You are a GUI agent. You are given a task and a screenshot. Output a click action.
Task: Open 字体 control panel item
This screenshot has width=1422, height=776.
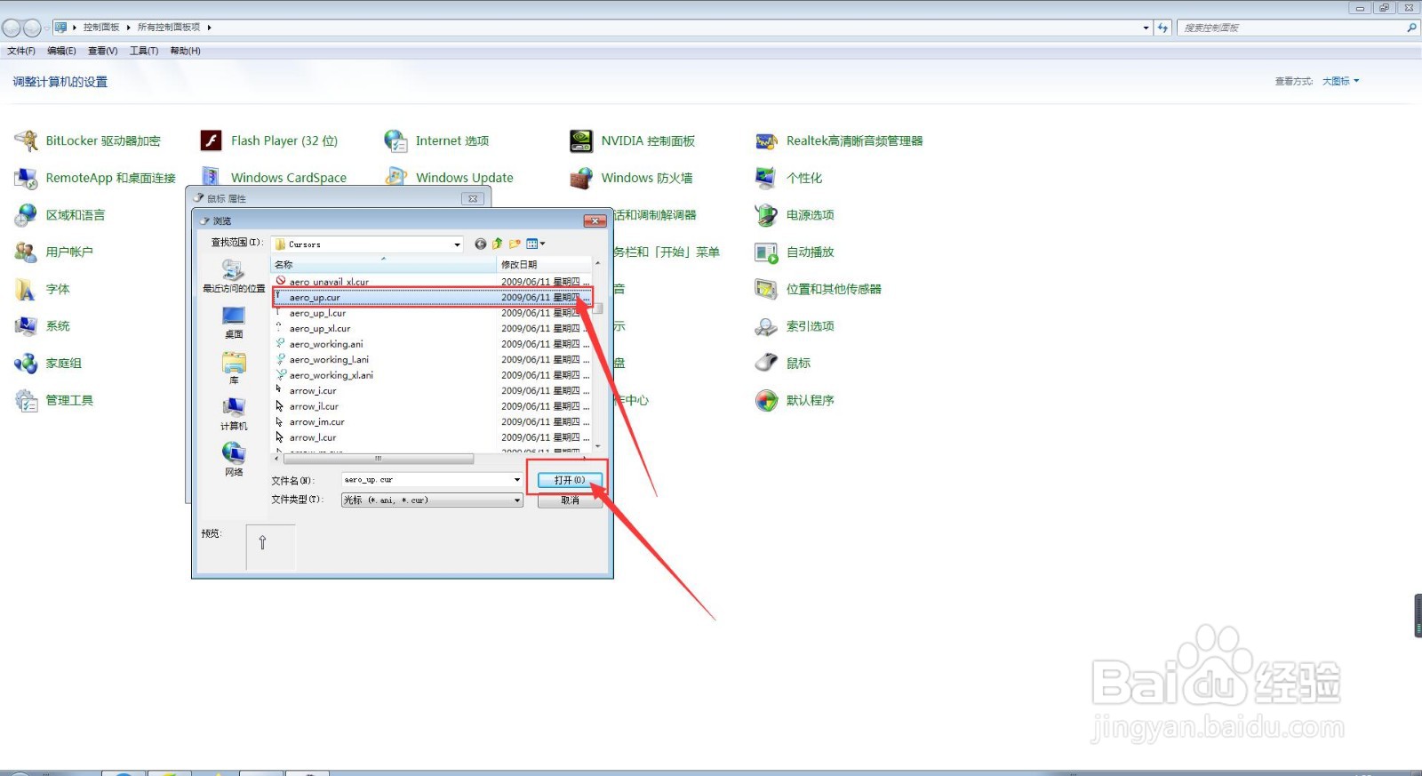[x=42, y=289]
